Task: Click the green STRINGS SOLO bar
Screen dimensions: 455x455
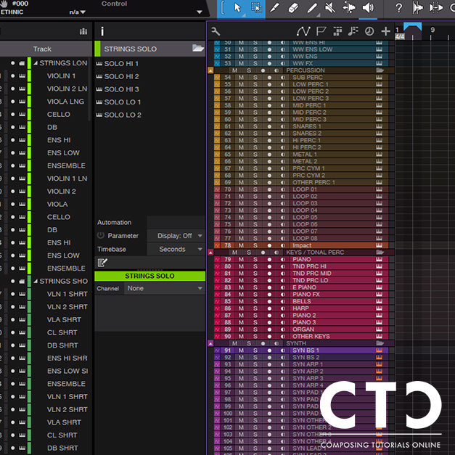Action: (x=149, y=276)
